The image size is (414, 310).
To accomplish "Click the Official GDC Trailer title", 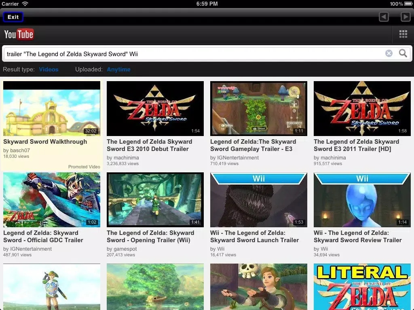I will click(x=43, y=237).
